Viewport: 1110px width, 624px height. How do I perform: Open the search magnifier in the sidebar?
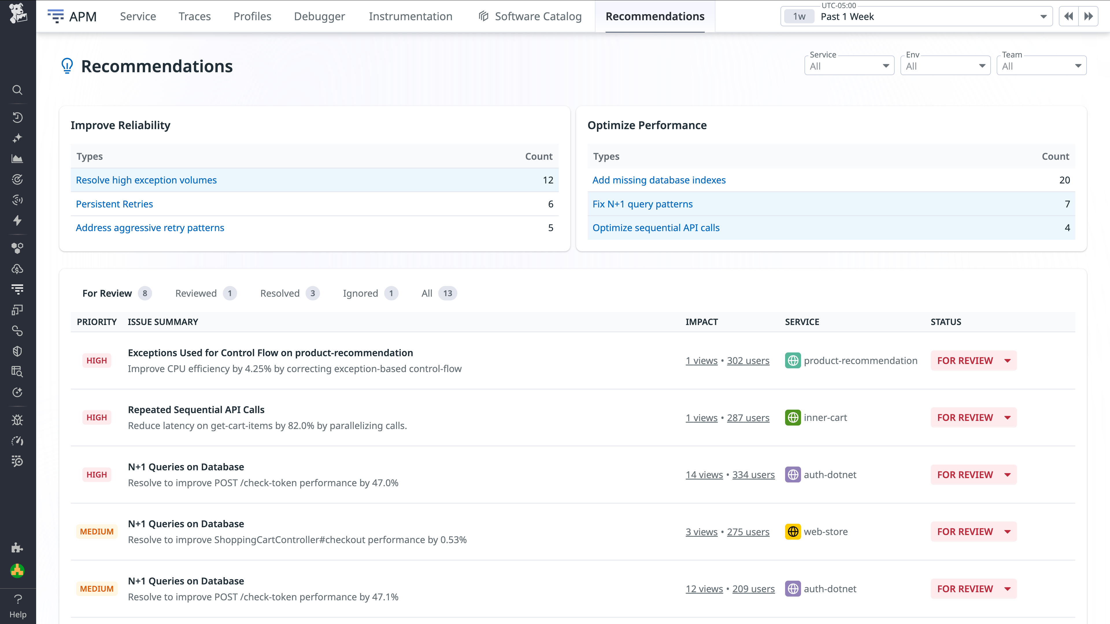[x=18, y=90]
